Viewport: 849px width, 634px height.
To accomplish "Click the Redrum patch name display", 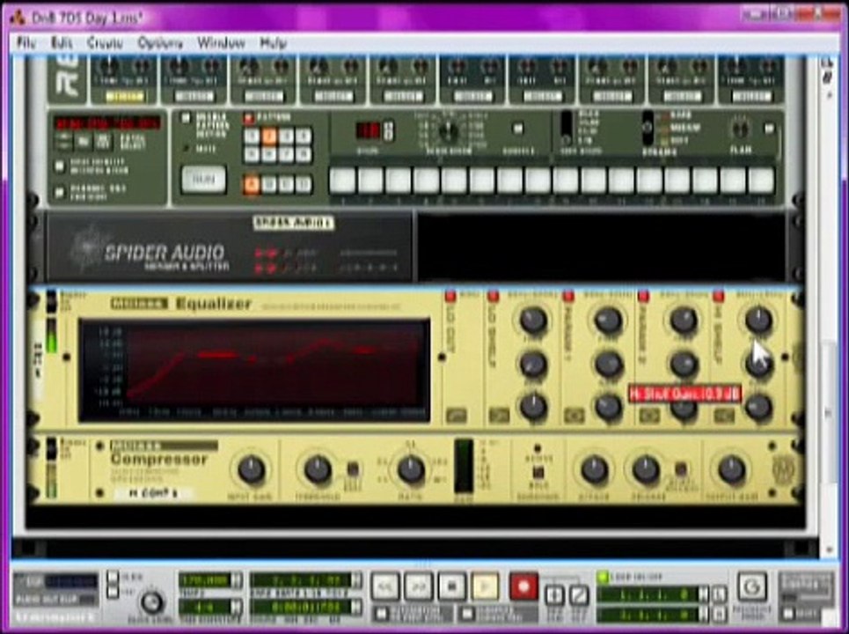I will click(x=107, y=123).
